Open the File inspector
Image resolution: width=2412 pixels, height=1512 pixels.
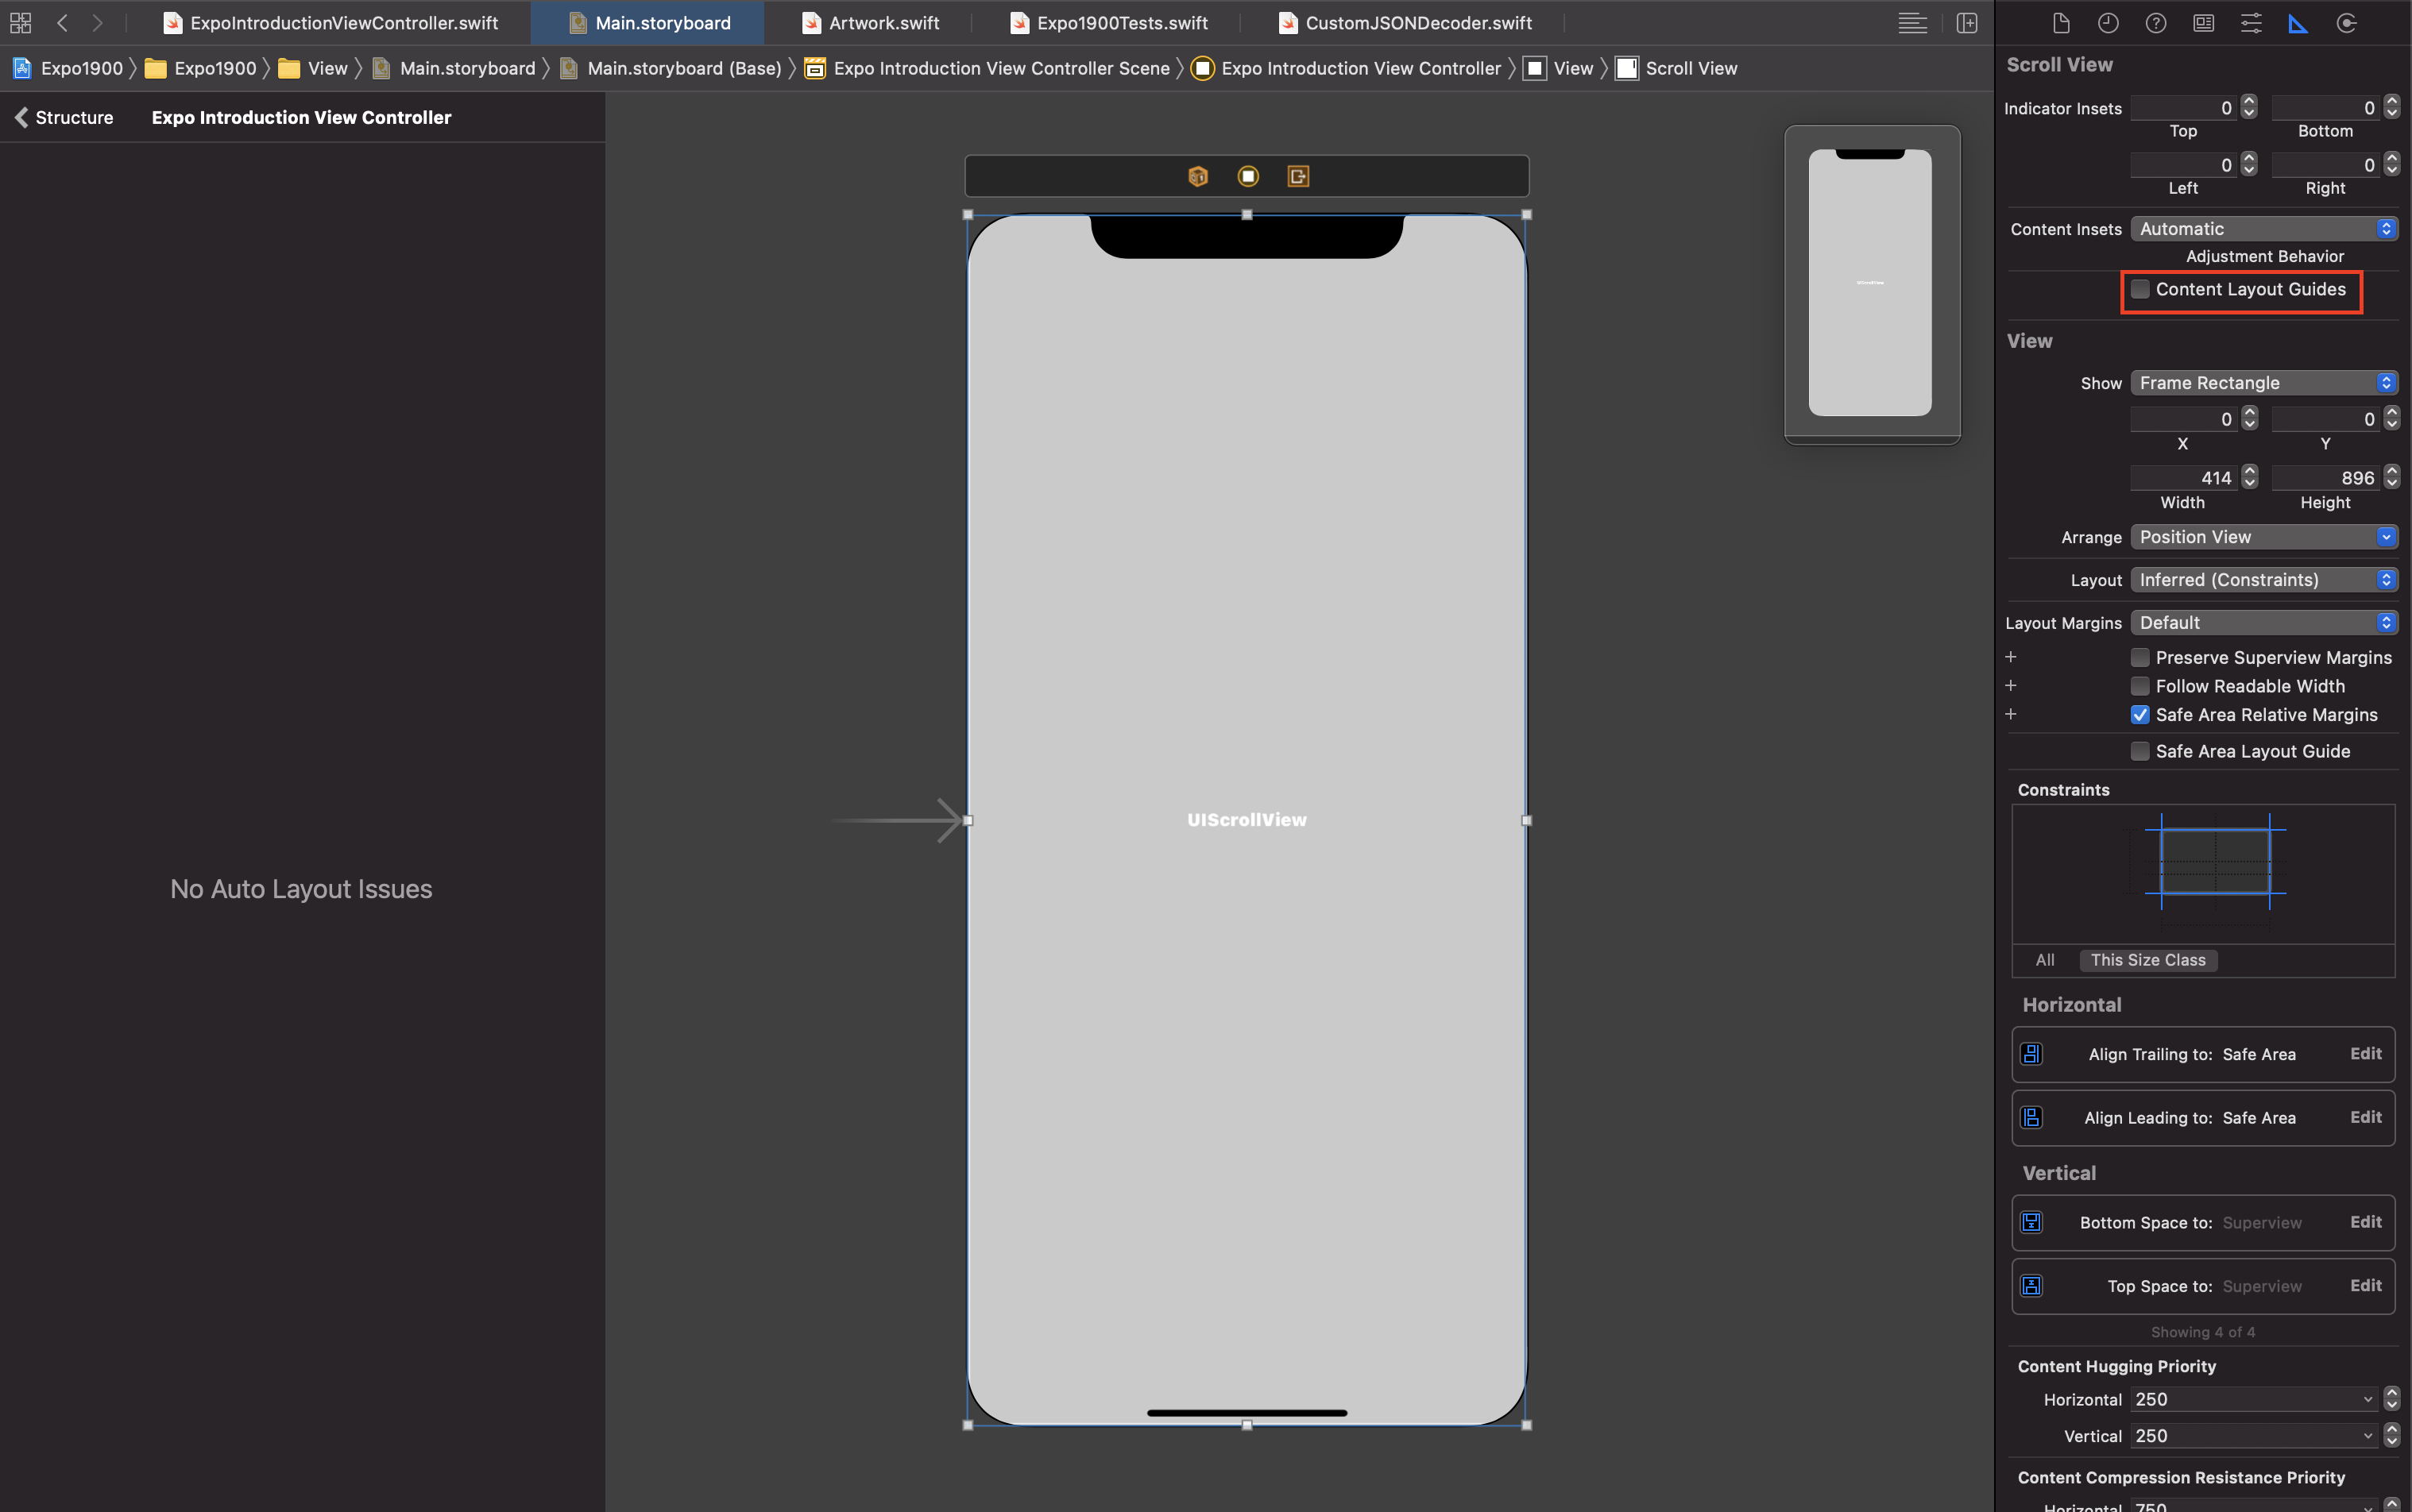pyautogui.click(x=2060, y=23)
